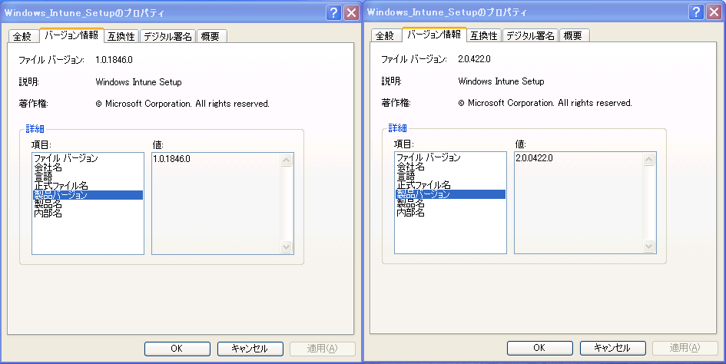The width and height of the screenshot is (726, 364).
Task: Click キャンセル in right window
Action: (612, 348)
